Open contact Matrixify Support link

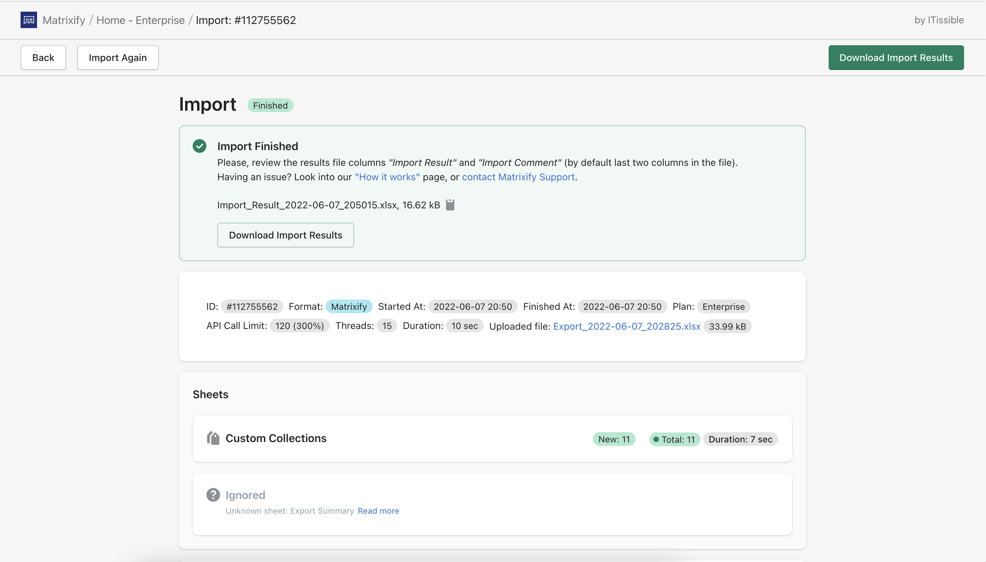pyautogui.click(x=518, y=177)
